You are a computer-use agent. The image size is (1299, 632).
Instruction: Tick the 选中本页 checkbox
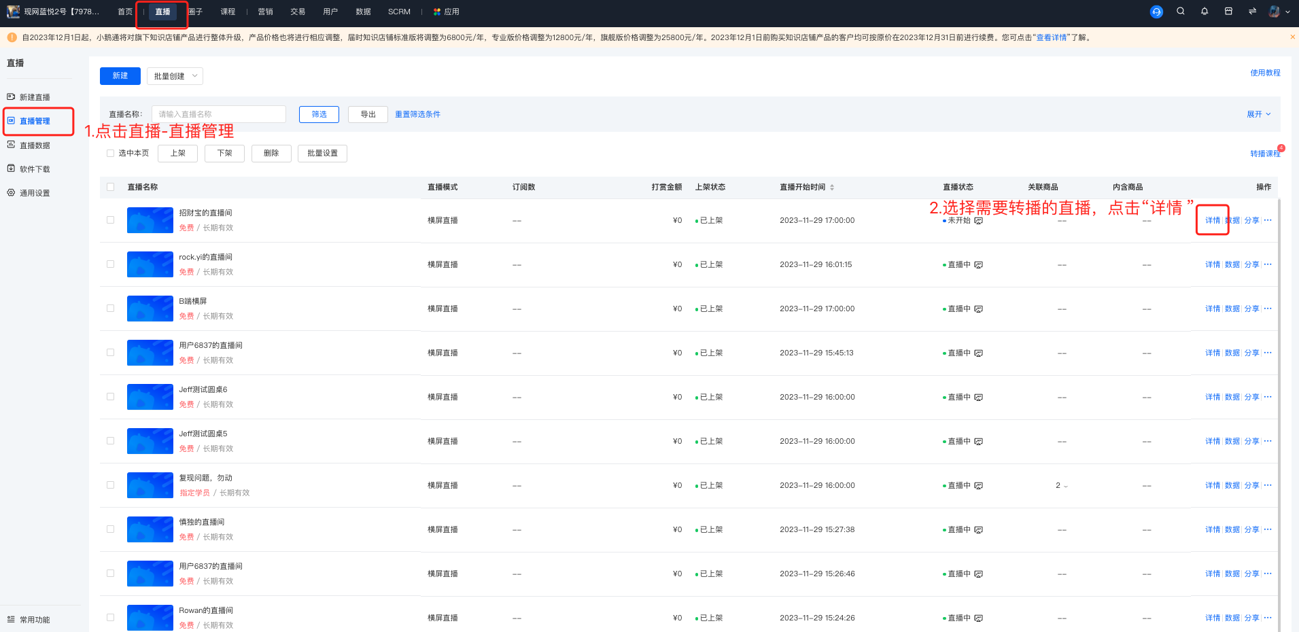point(110,153)
